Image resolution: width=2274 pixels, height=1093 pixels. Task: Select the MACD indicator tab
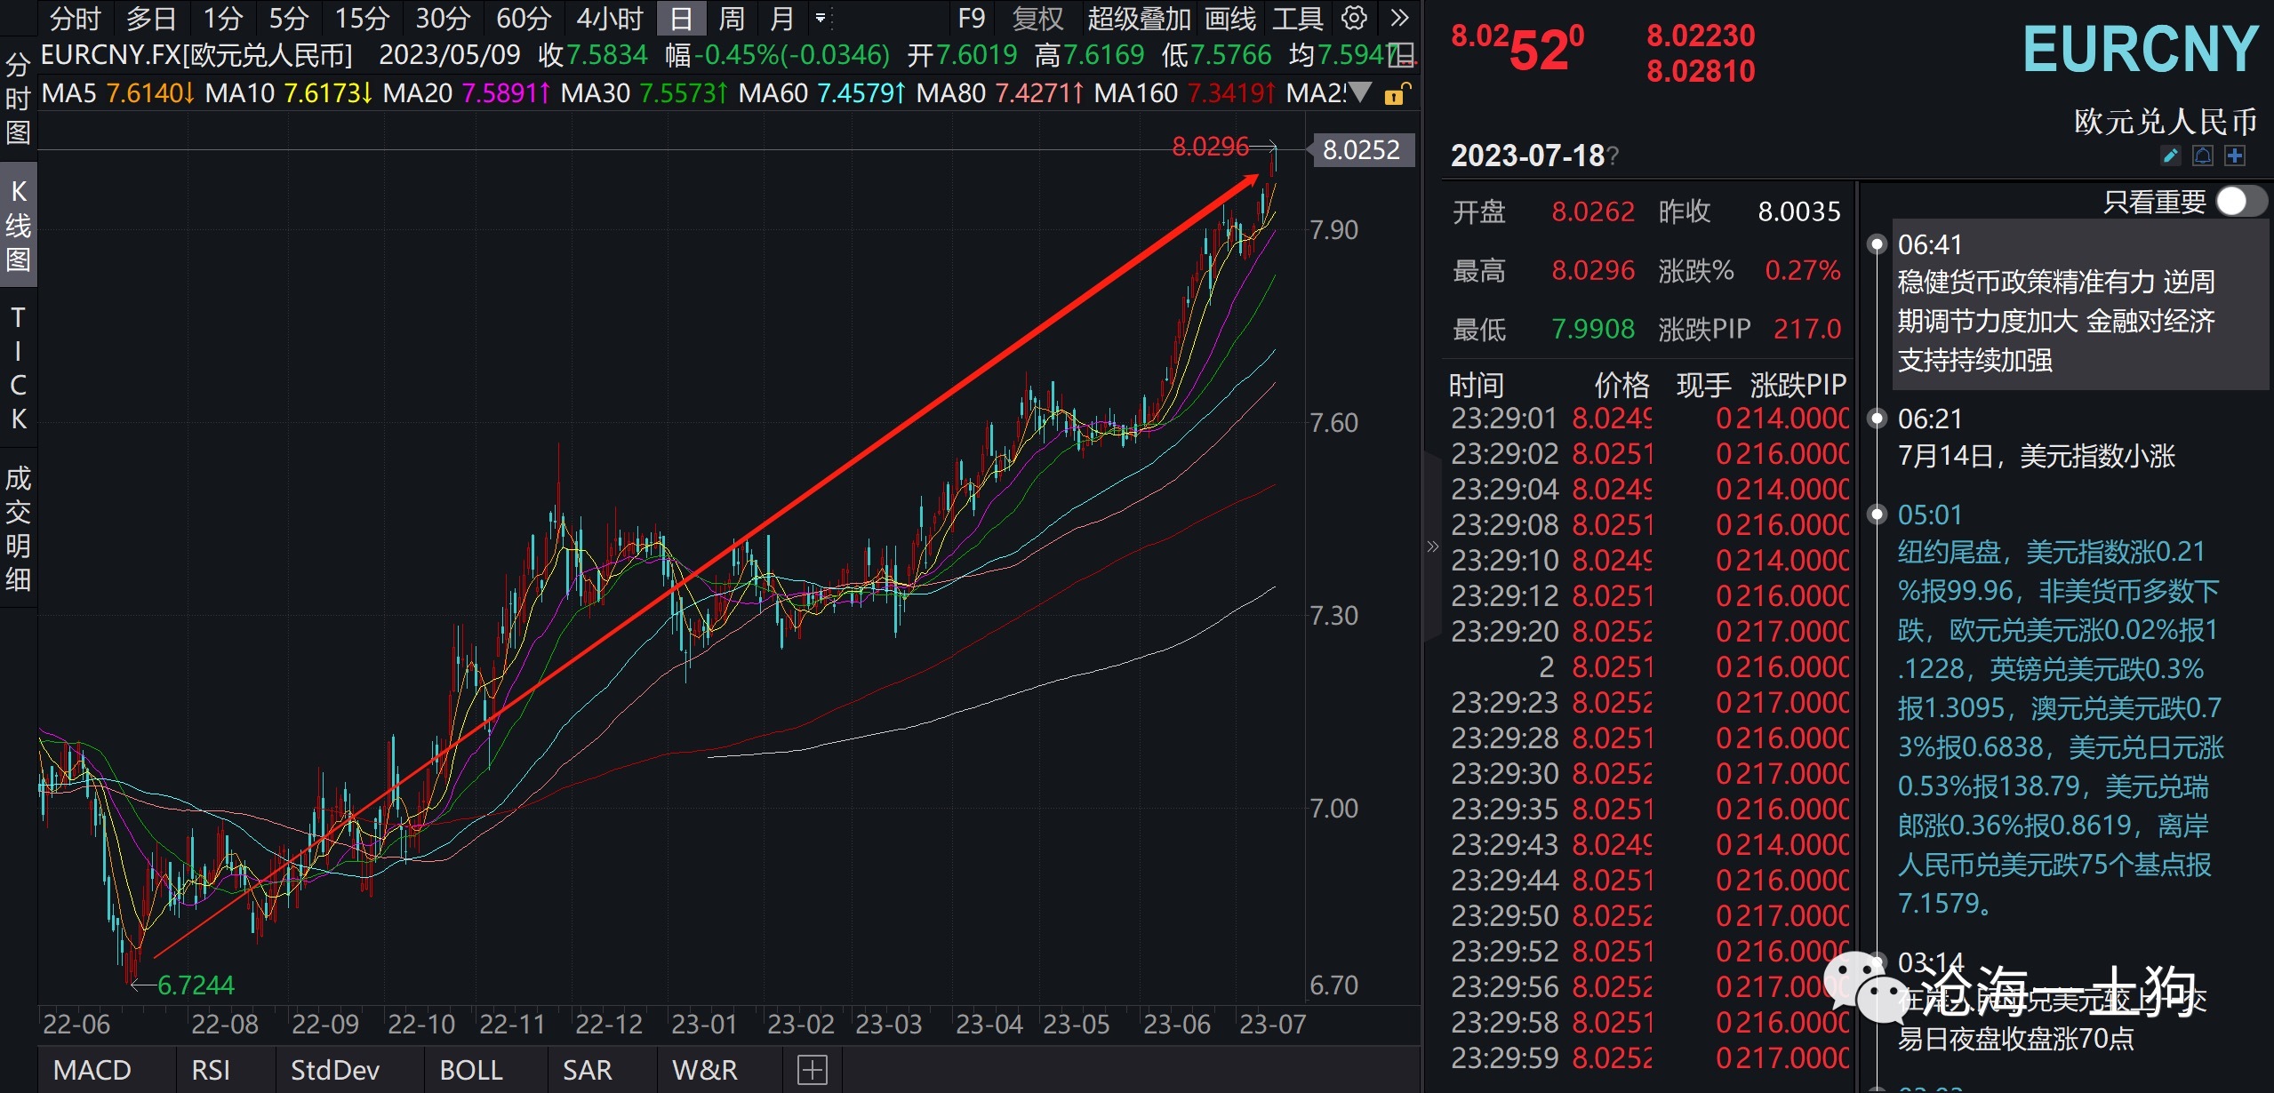pos(92,1069)
